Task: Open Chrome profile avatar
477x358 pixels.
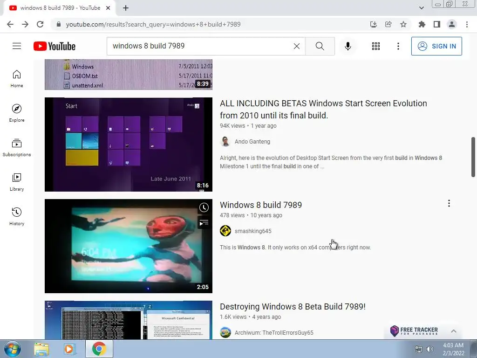Action: (452, 24)
